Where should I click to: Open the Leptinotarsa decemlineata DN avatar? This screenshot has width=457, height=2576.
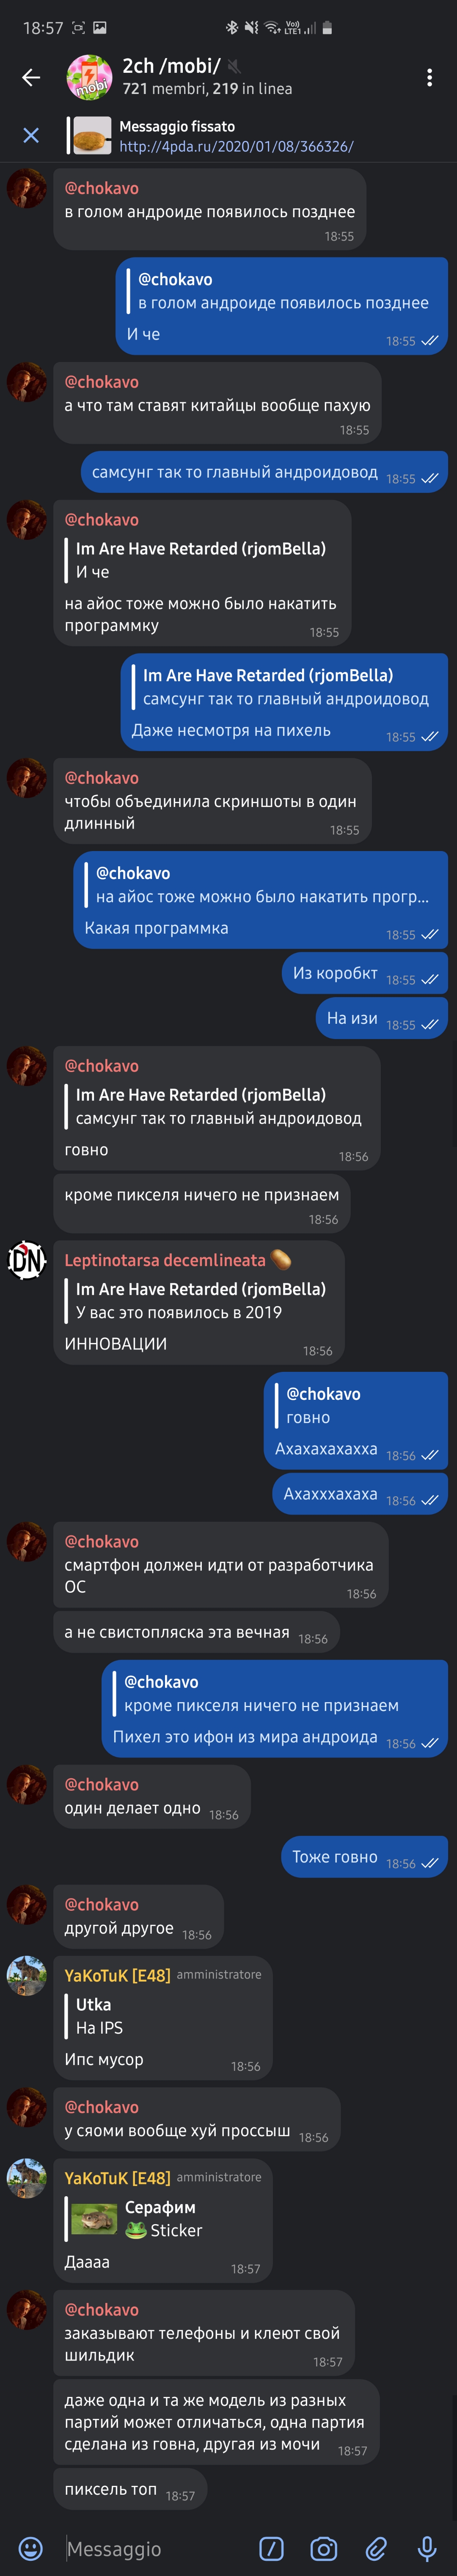click(x=27, y=1259)
